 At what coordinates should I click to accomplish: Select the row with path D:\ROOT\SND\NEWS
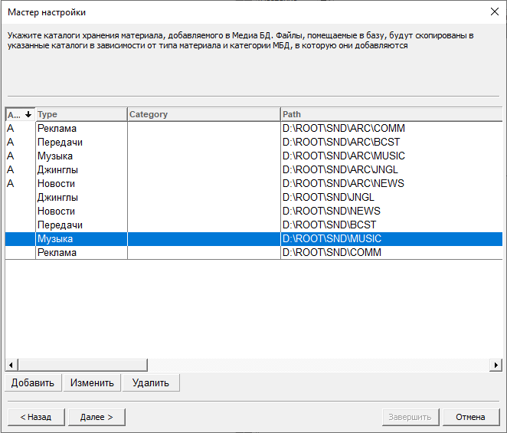click(331, 212)
